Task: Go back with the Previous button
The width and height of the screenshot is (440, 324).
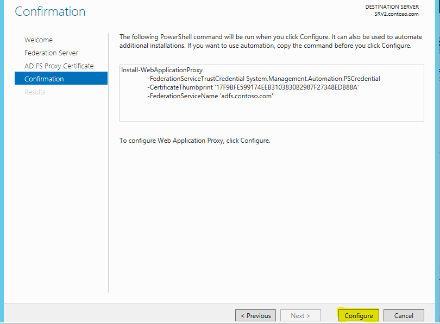Action: click(x=256, y=315)
